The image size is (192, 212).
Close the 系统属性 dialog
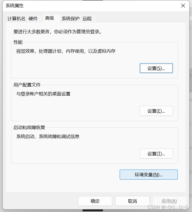(183, 6)
